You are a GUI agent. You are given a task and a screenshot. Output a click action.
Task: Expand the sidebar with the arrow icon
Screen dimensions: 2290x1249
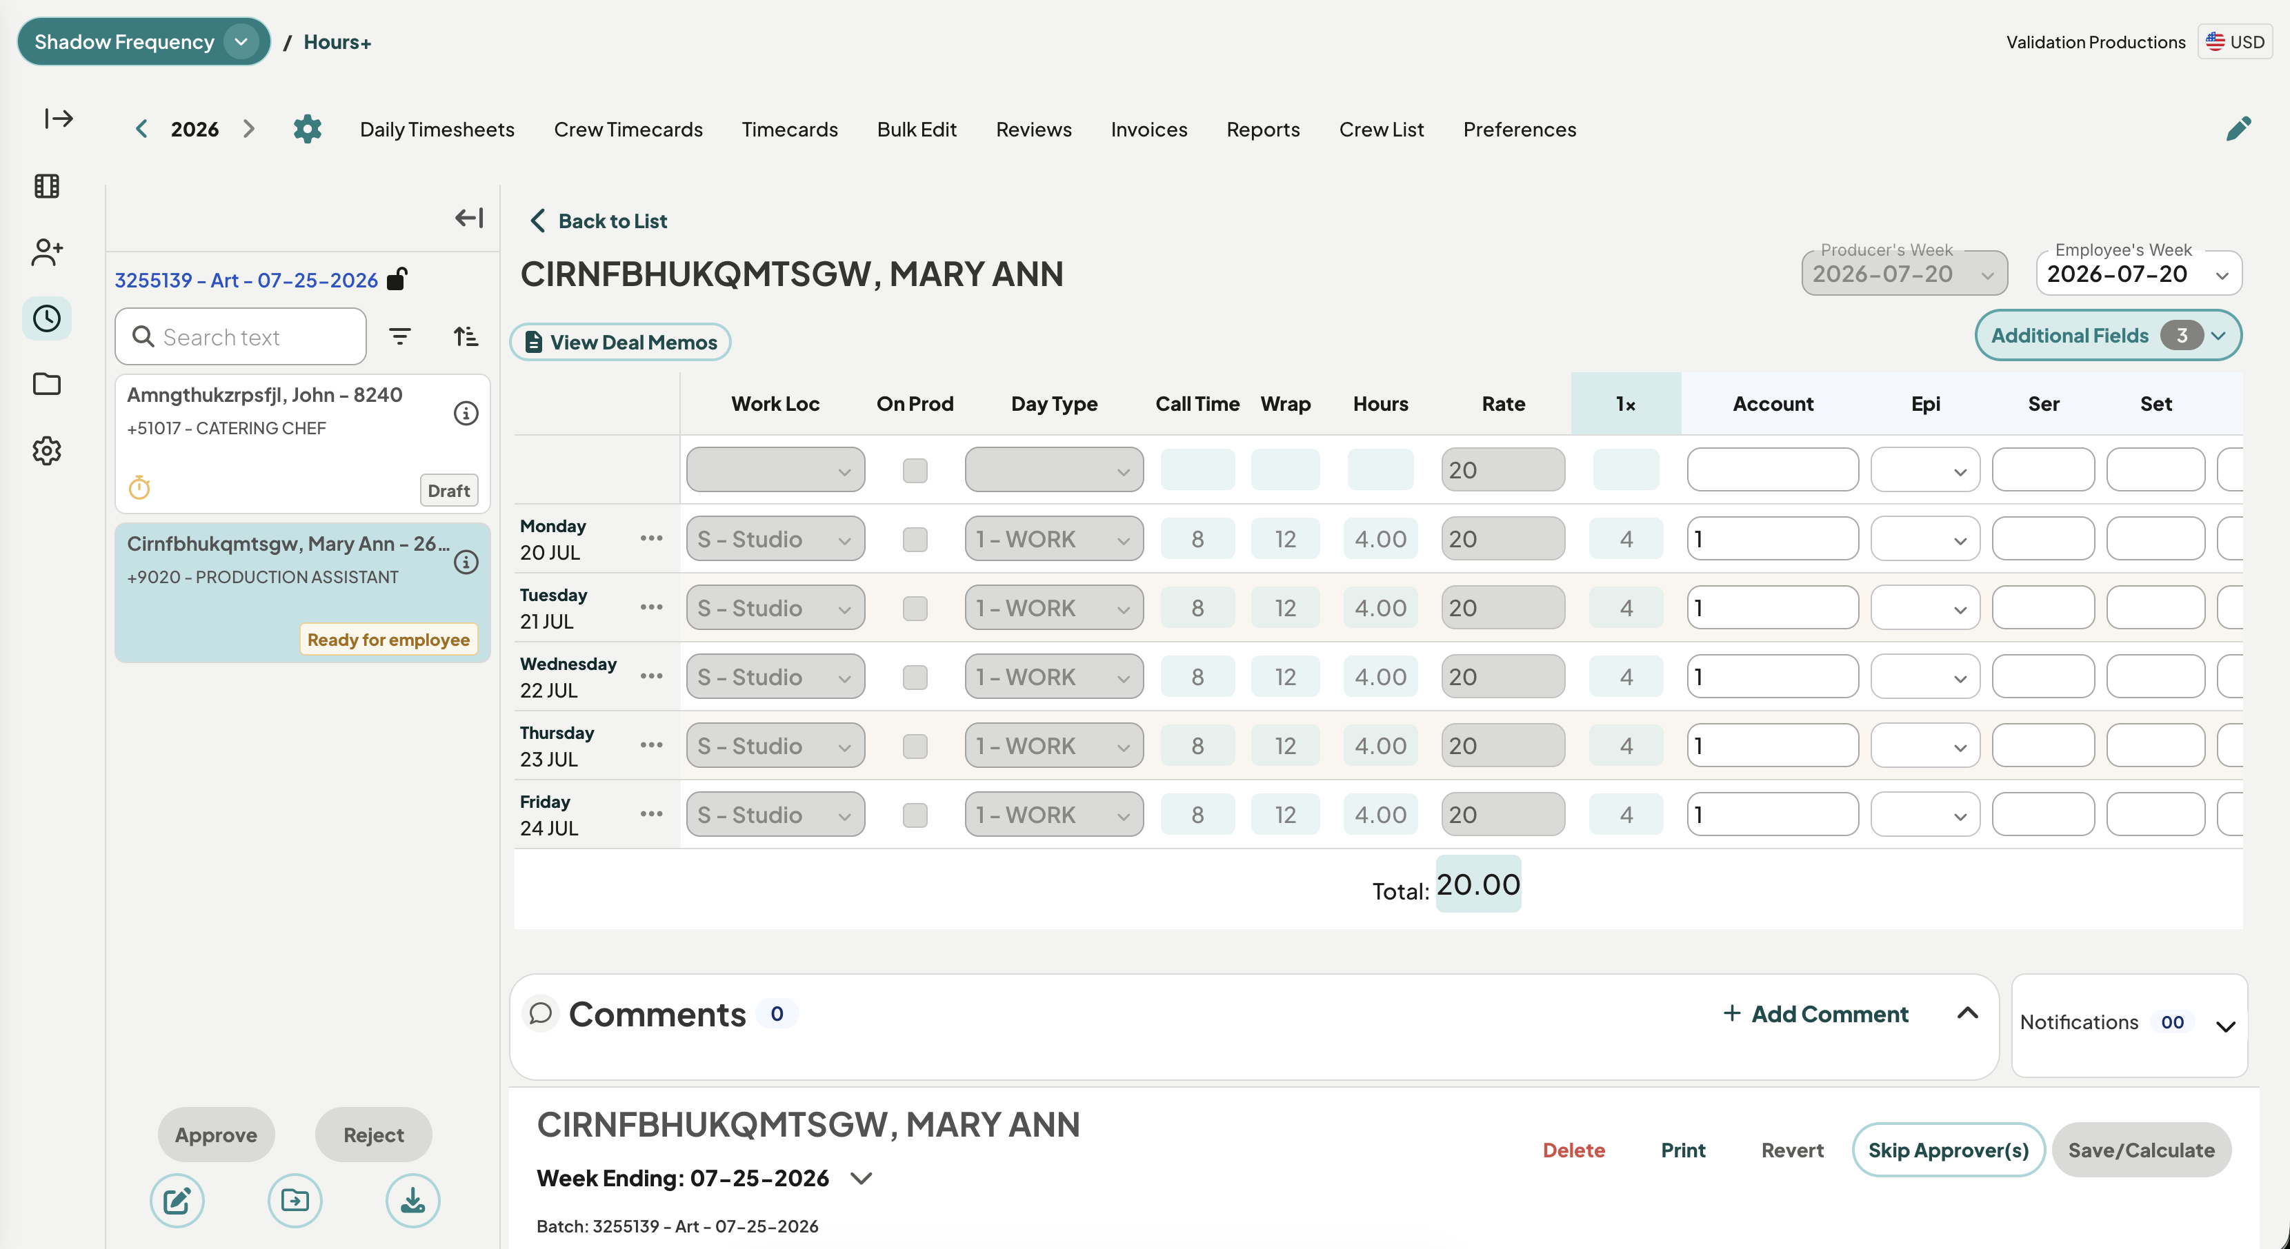[x=59, y=118]
